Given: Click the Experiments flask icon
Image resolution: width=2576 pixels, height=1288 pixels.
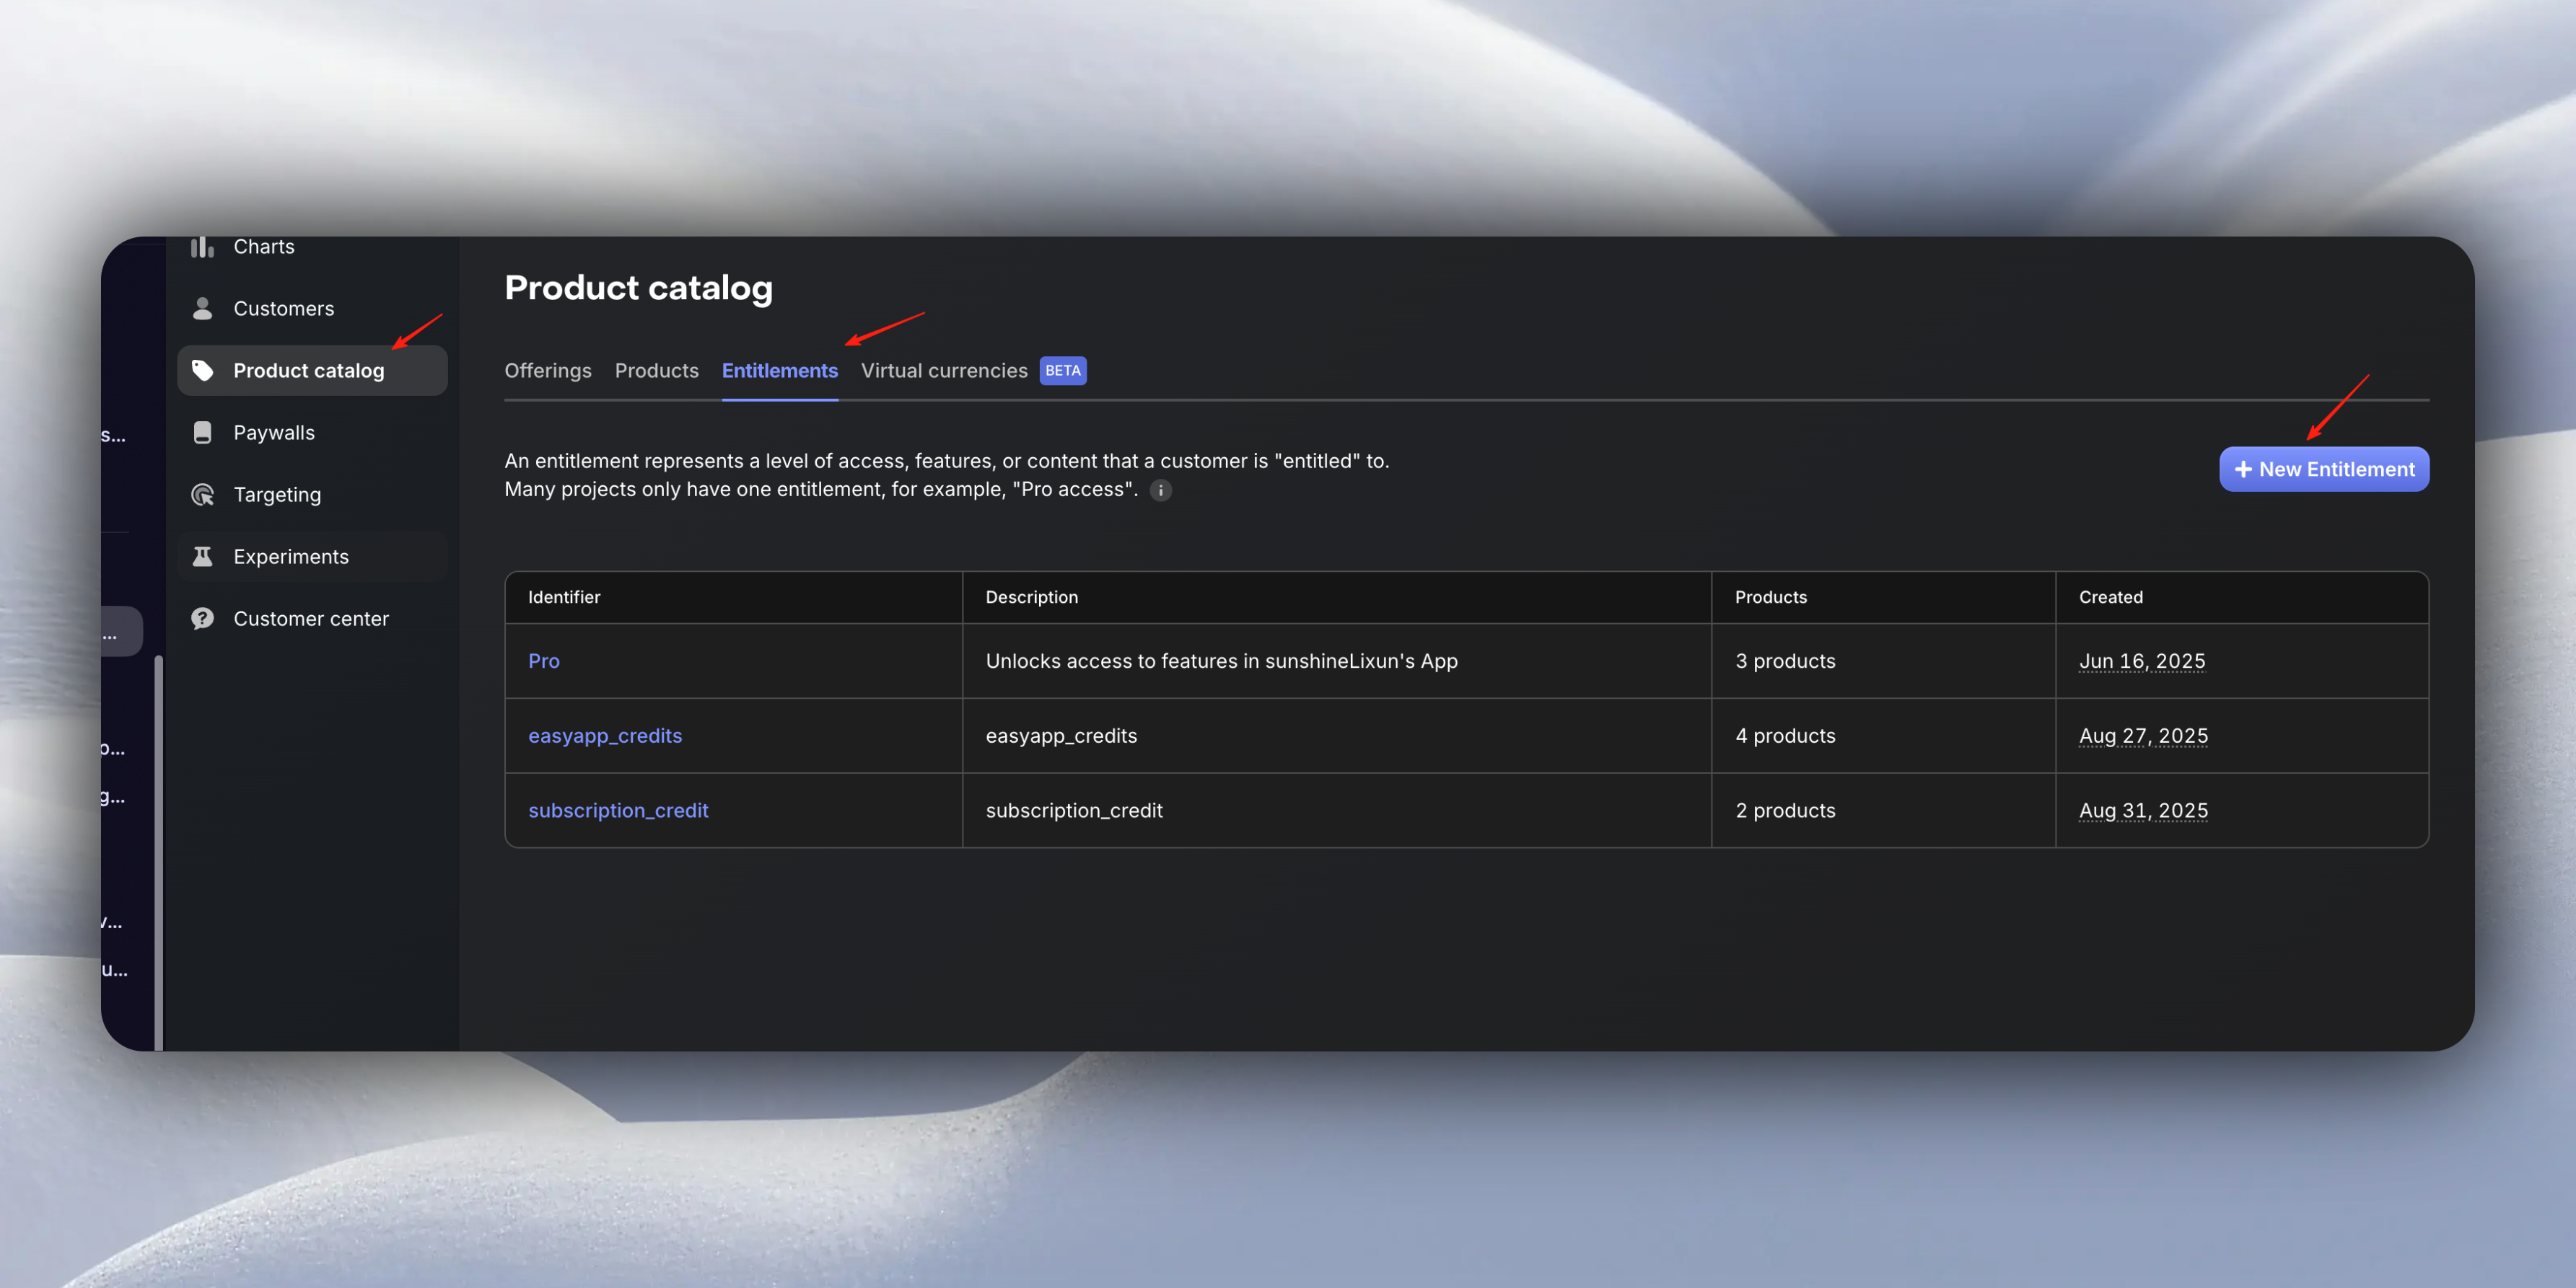Looking at the screenshot, I should pyautogui.click(x=202, y=557).
